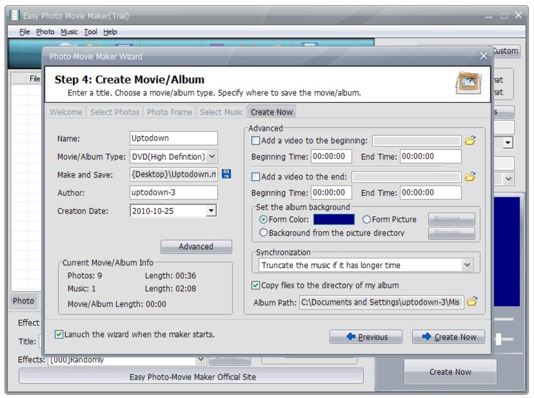534x398 pixels.
Task: Expand the Synchronization options dropdown
Action: [x=467, y=265]
